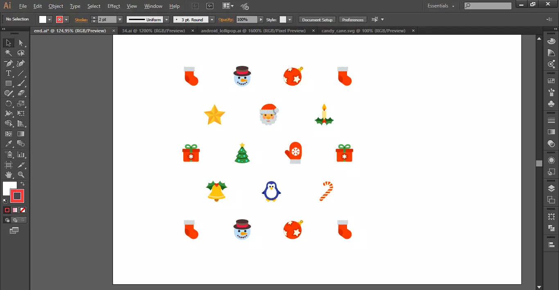Open the stroke color dropdown arrow
The height and width of the screenshot is (290, 559).
click(66, 20)
